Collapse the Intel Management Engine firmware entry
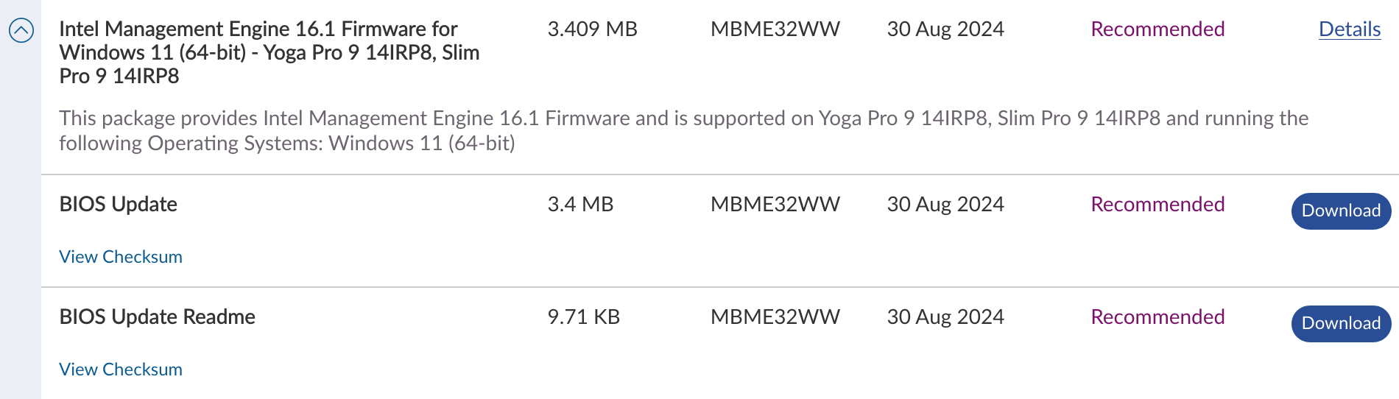 pyautogui.click(x=21, y=31)
